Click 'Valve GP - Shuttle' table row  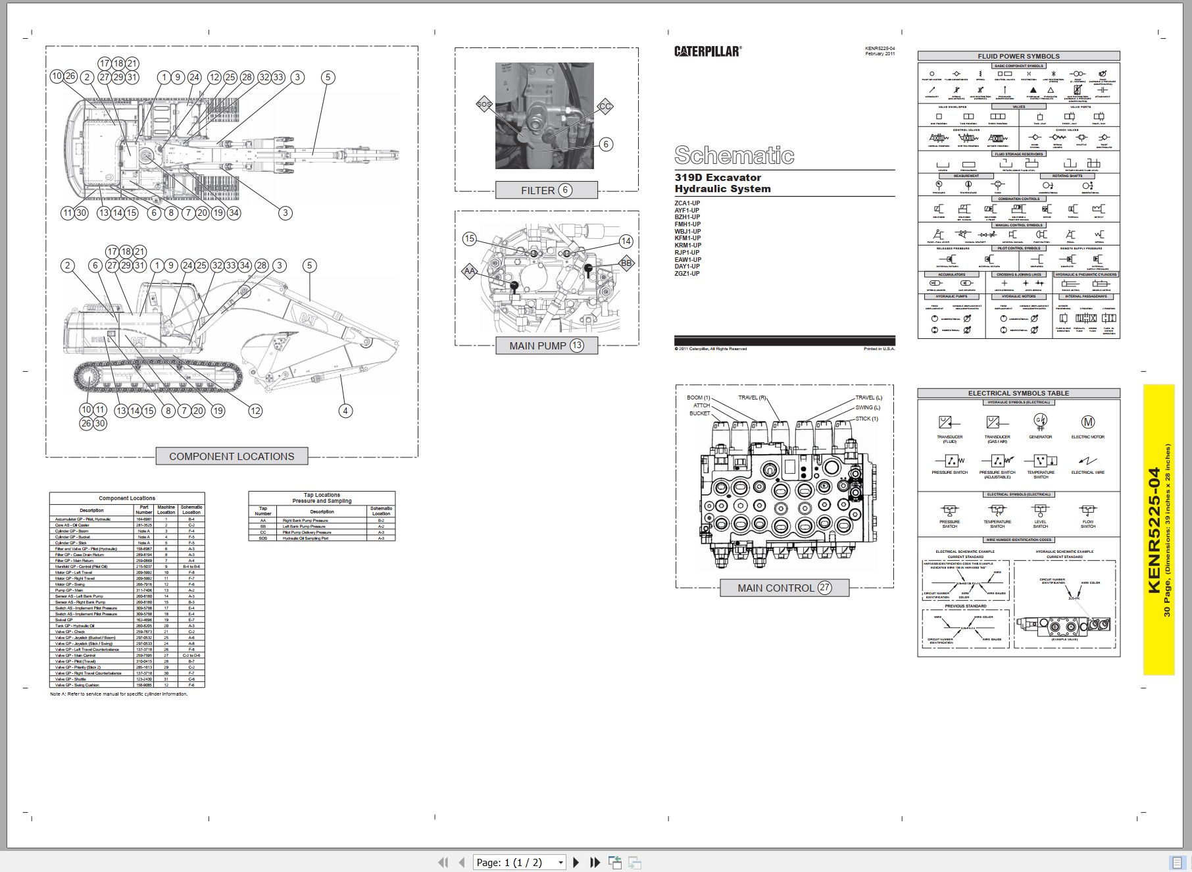tap(127, 679)
